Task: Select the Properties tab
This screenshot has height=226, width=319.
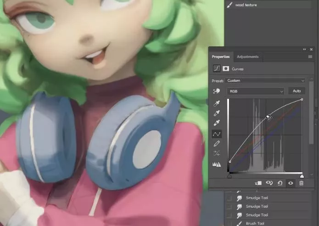Action: 221,56
